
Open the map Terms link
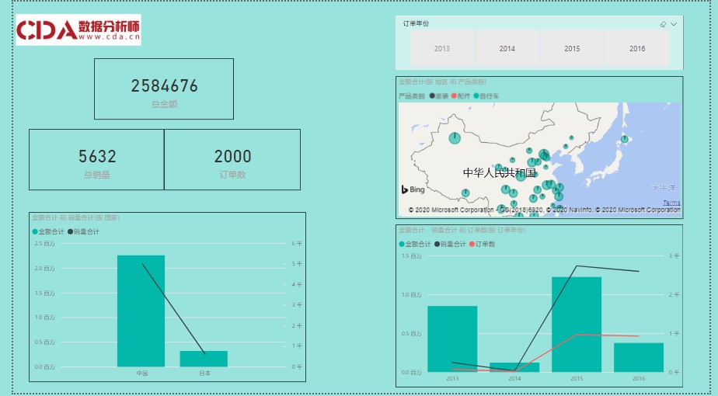(x=671, y=203)
